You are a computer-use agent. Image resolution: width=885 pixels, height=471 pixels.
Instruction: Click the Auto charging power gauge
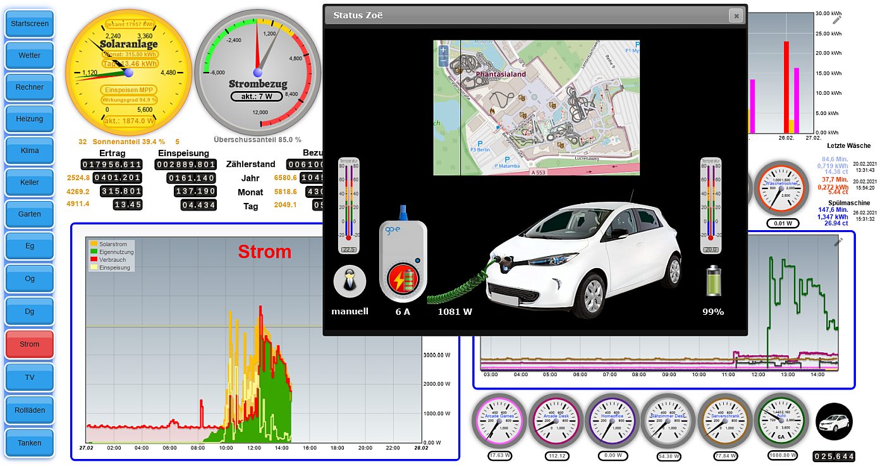pyautogui.click(x=781, y=421)
